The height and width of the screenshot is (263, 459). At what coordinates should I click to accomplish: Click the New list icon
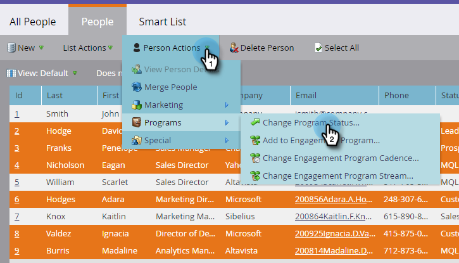coord(11,48)
